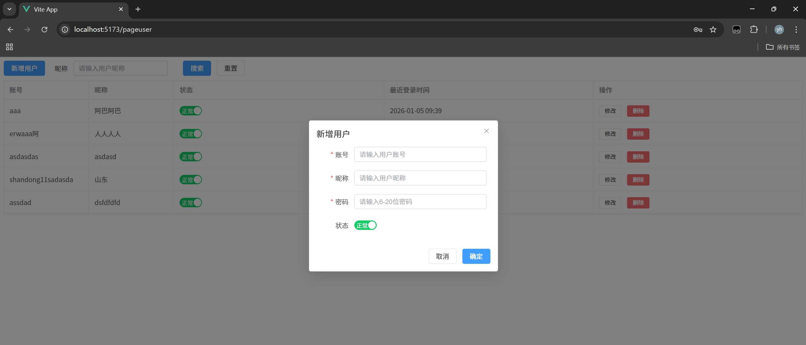The height and width of the screenshot is (345, 806).
Task: Open the 所有书签 bookmarks folder
Action: pyautogui.click(x=783, y=47)
